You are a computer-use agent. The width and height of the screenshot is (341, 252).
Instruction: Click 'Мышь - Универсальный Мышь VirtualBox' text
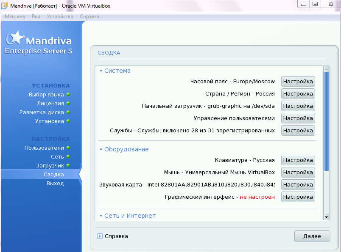click(x=219, y=173)
